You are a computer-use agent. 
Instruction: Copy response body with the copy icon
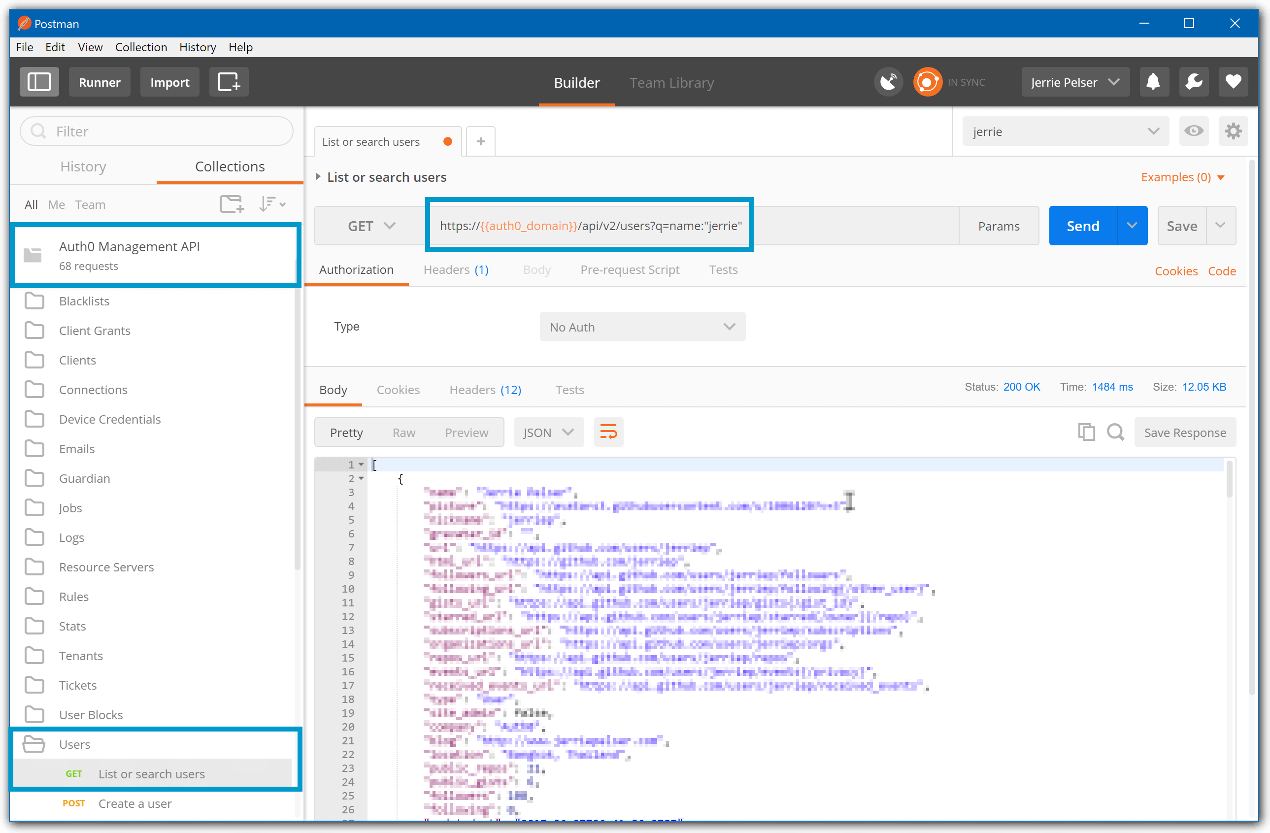coord(1086,432)
